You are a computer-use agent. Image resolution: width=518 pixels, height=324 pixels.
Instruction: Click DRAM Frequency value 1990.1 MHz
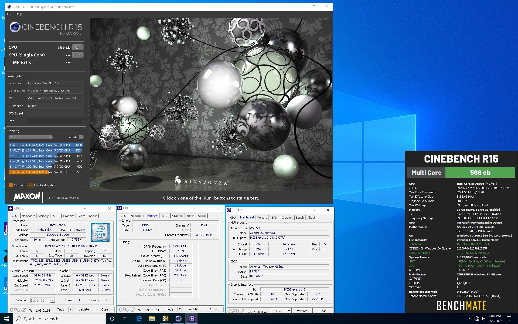click(181, 246)
